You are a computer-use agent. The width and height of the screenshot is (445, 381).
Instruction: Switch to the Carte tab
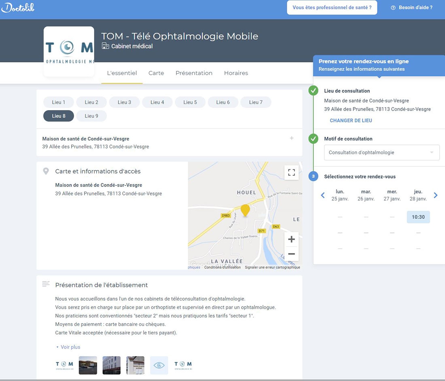tap(156, 73)
